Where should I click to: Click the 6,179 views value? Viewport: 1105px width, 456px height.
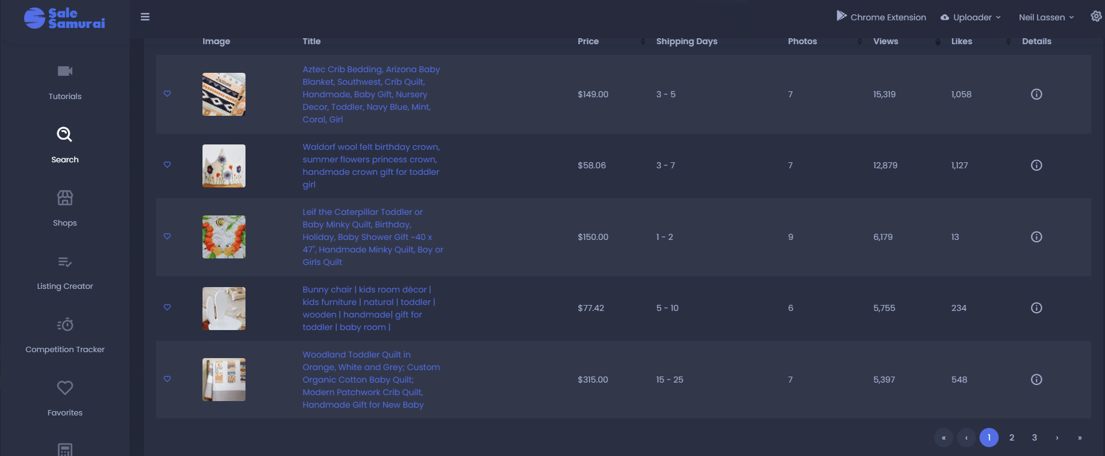(x=883, y=237)
